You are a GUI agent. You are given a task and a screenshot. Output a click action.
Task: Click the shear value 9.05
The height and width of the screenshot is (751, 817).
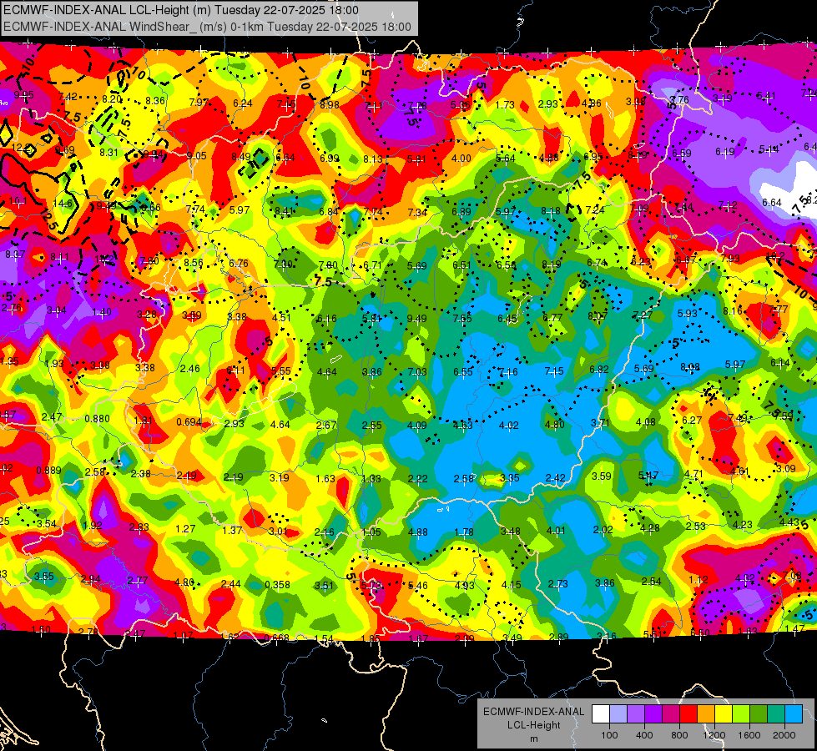pyautogui.click(x=196, y=156)
